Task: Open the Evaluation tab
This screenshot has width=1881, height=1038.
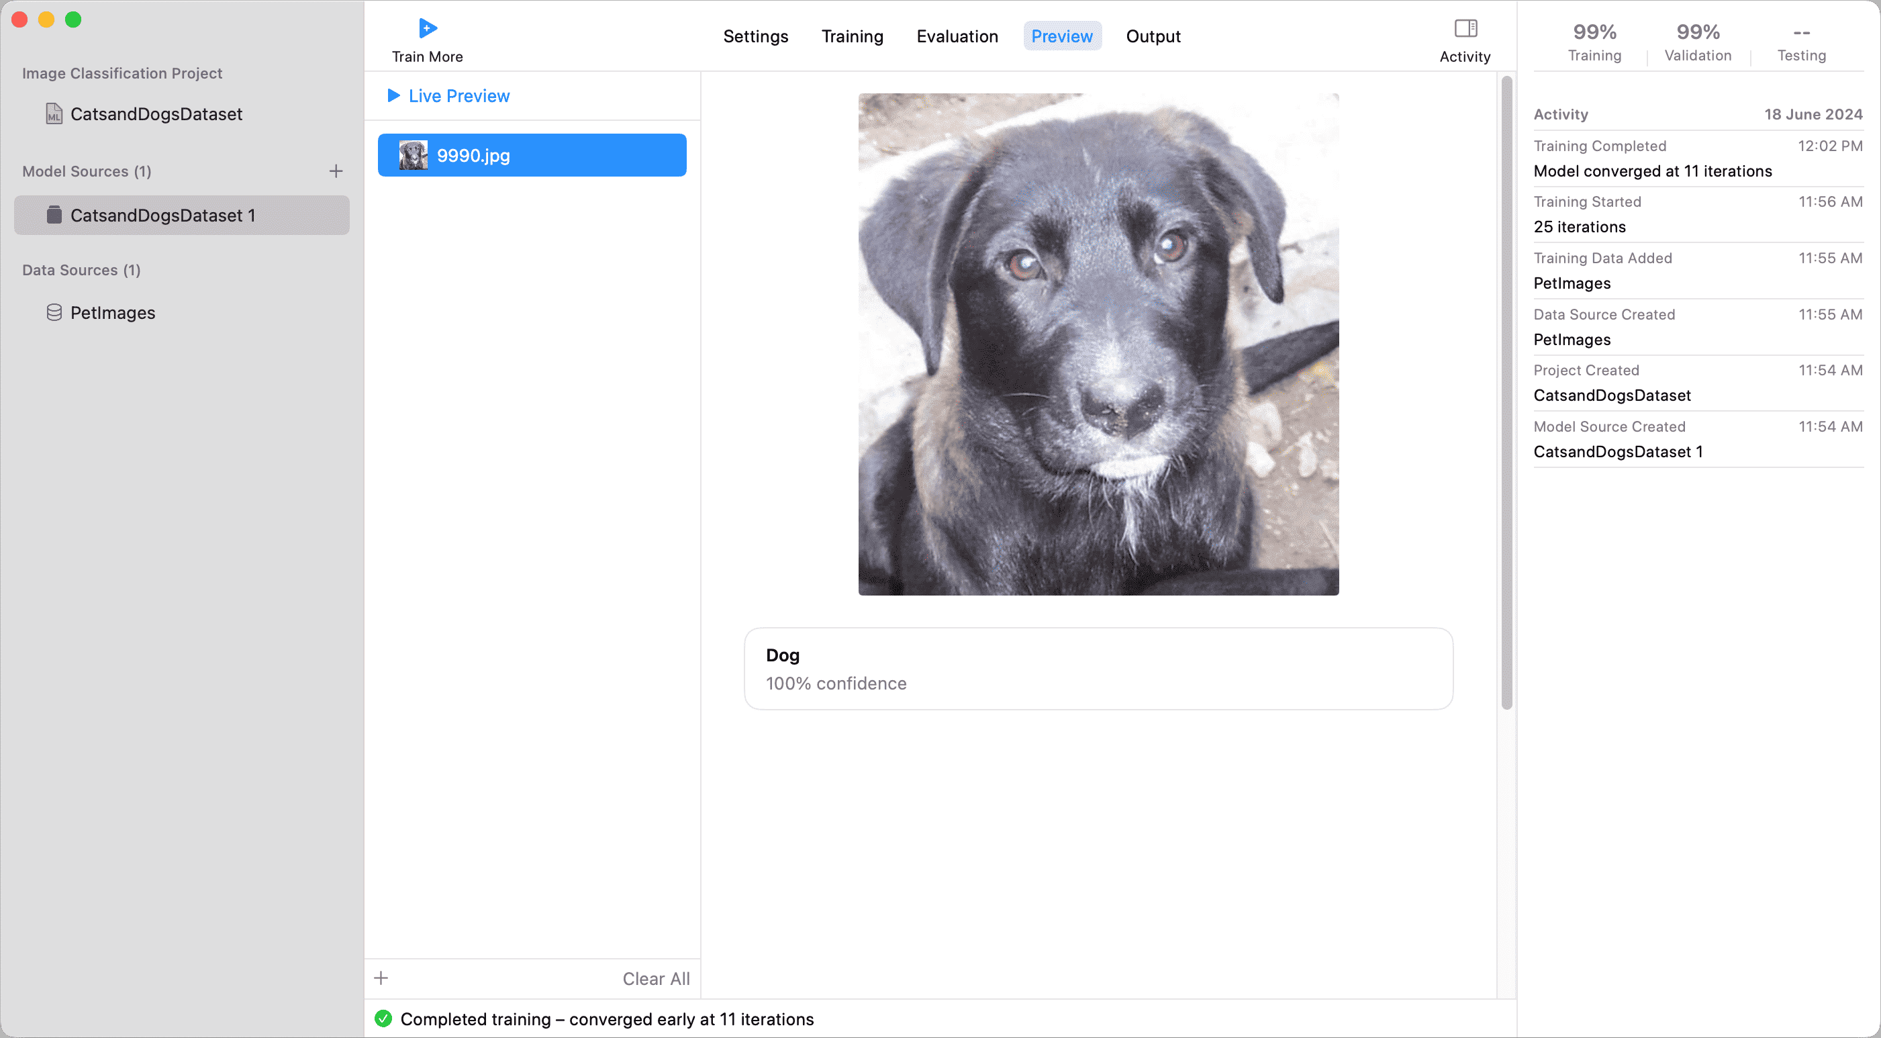Action: [x=957, y=36]
